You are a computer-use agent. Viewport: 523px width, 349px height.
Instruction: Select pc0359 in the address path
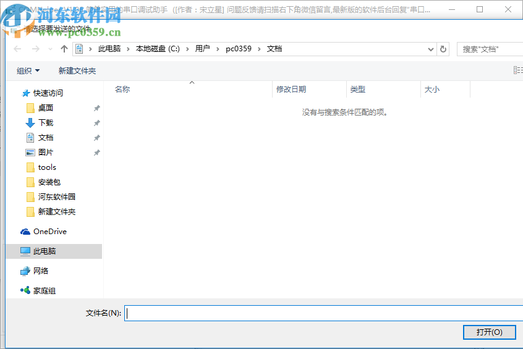pos(239,49)
